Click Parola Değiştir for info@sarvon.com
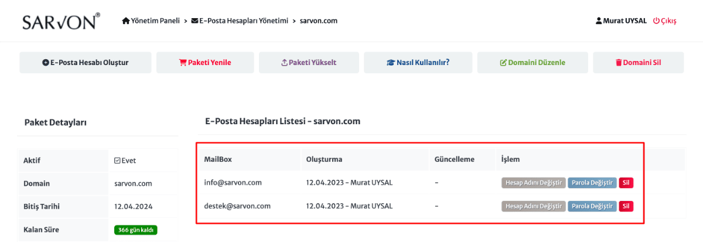 pos(592,183)
